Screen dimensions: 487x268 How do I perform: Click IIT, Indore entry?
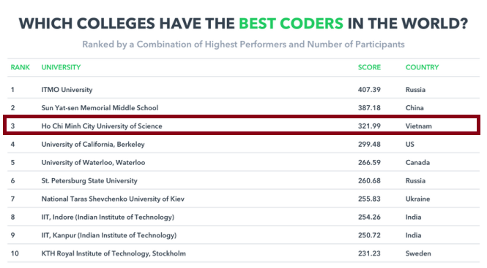point(108,217)
